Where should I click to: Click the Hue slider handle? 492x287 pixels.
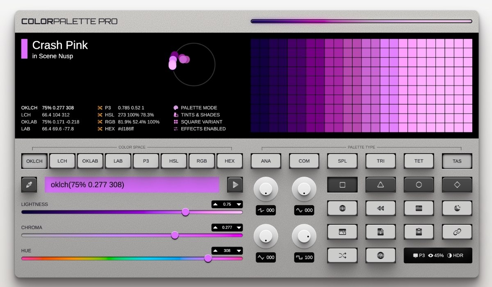coord(208,258)
